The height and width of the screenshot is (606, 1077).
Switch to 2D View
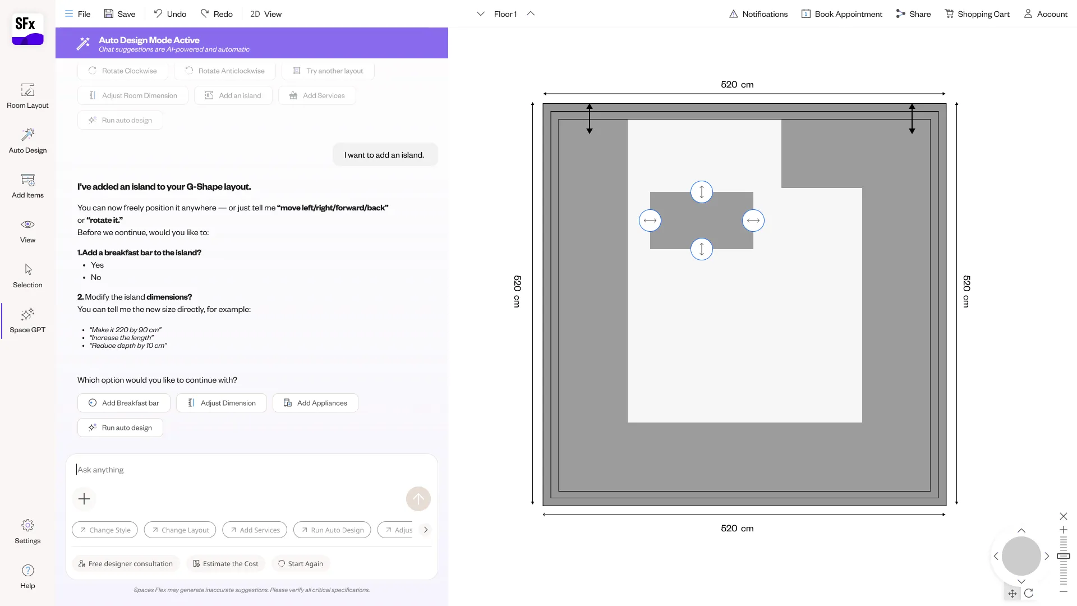click(x=266, y=14)
